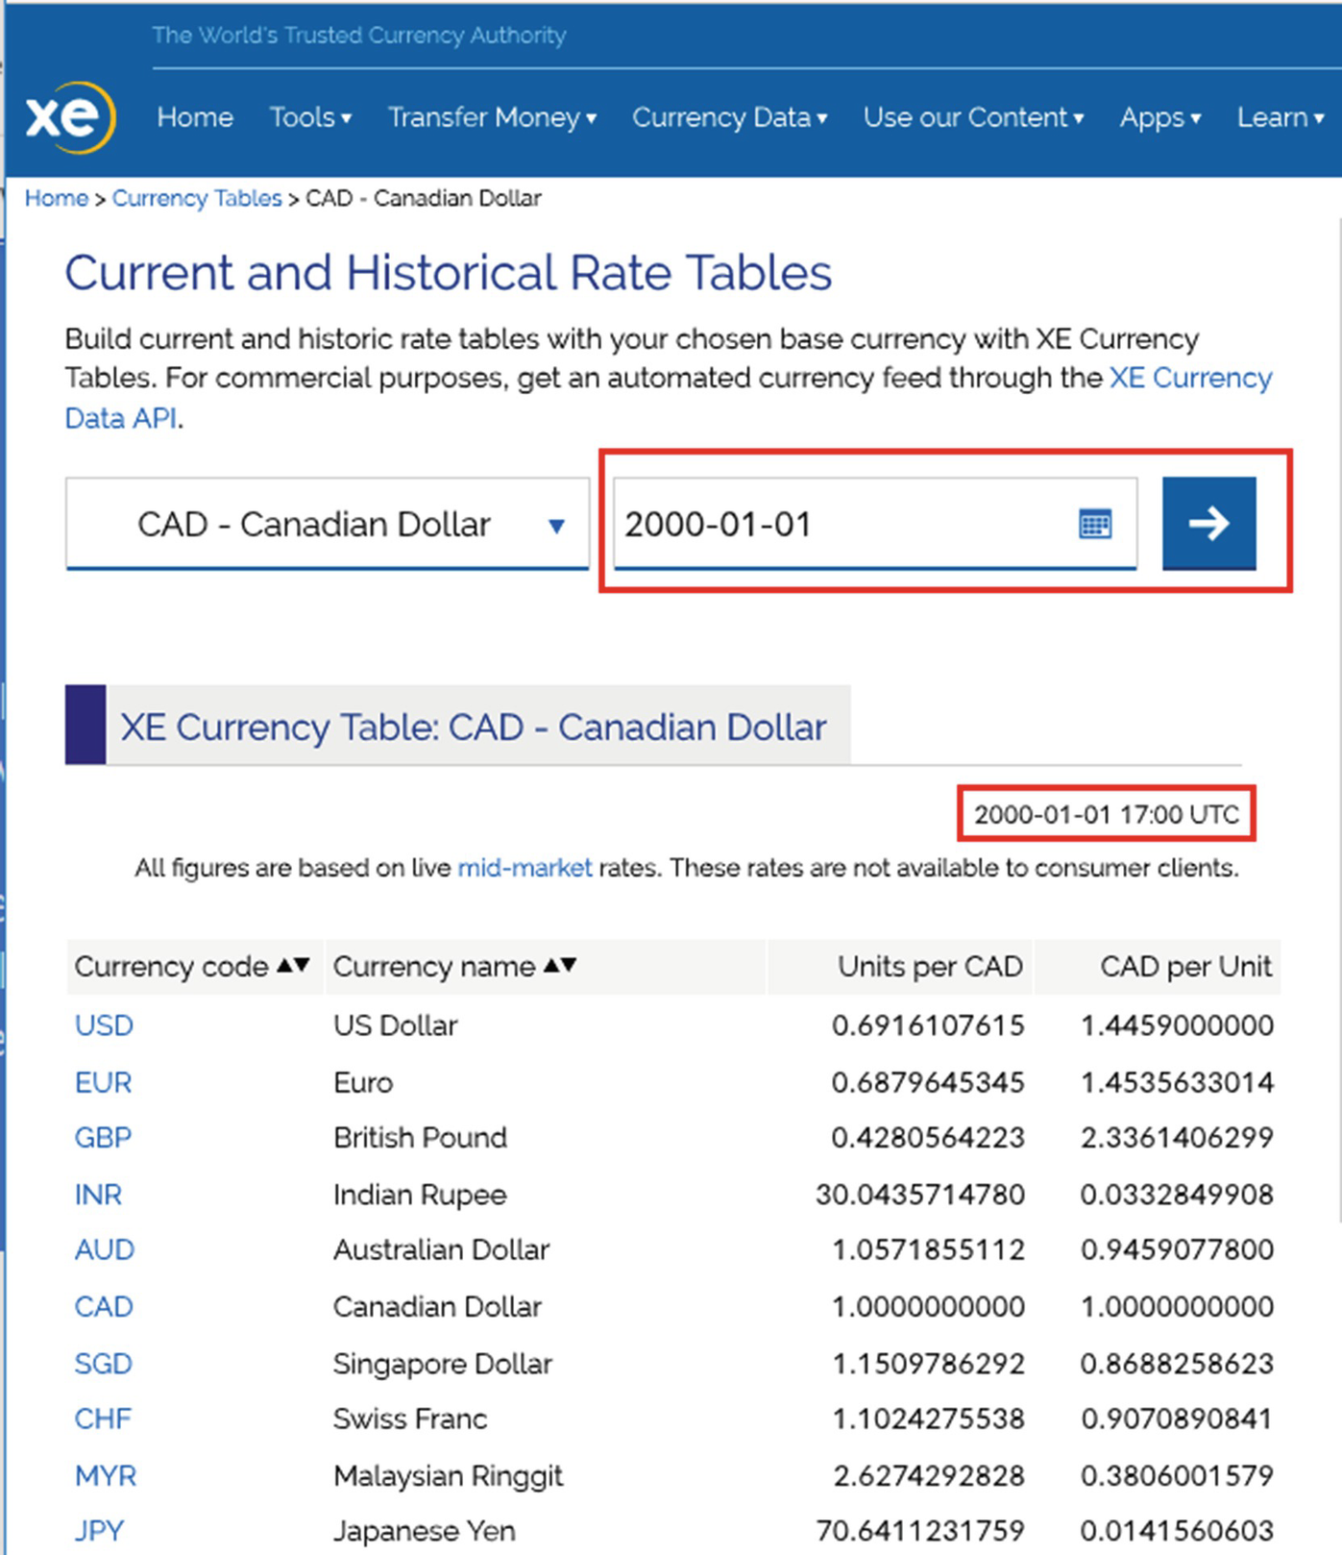Click the value 0.9459077800
Screen dimensions: 1342x1555
click(1177, 1249)
